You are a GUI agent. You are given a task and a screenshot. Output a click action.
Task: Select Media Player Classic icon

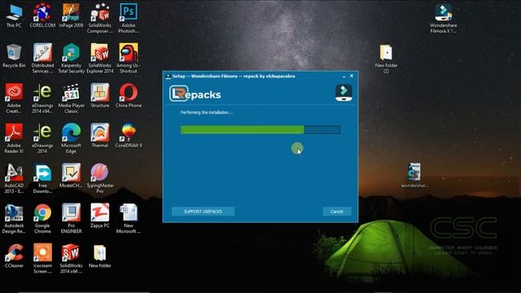pyautogui.click(x=71, y=98)
